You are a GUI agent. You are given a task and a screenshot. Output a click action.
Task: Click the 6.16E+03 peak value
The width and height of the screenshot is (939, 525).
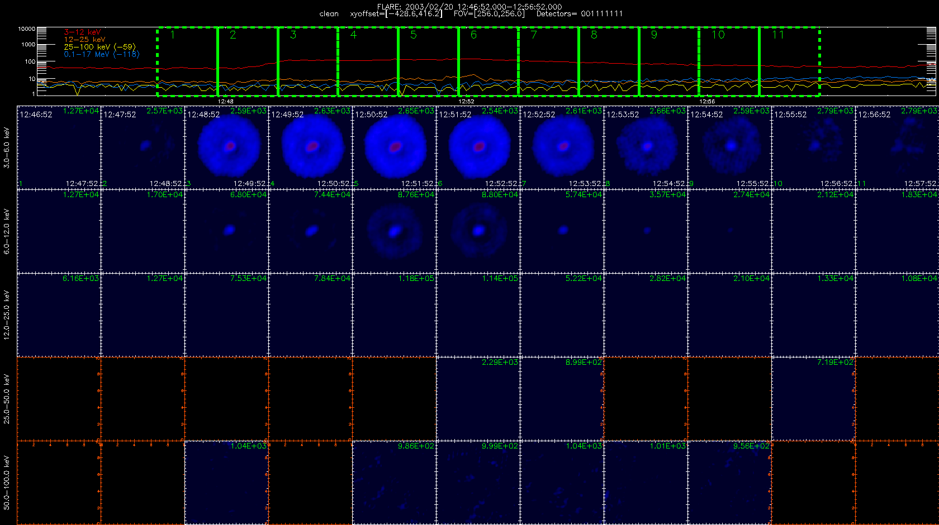[81, 279]
